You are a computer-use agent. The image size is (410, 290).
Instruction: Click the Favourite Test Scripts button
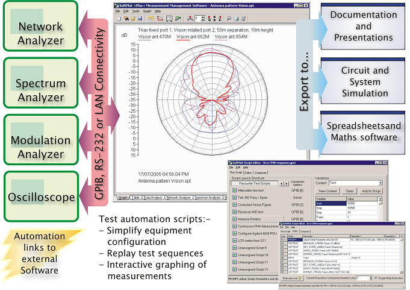[255, 183]
